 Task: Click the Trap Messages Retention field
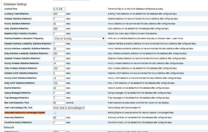(x=59, y=98)
